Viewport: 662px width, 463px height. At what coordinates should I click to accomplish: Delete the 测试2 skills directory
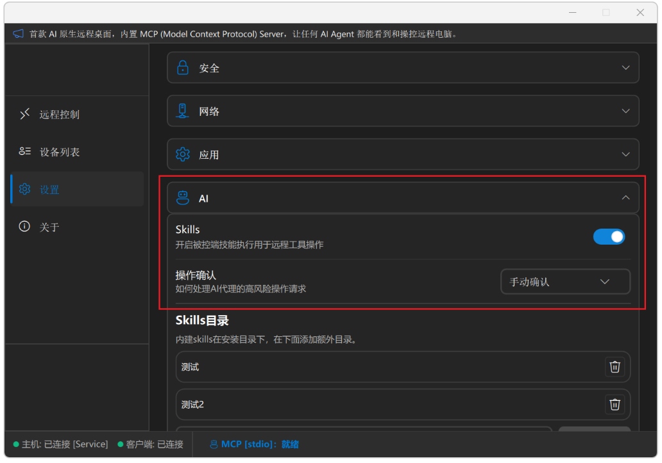(615, 405)
